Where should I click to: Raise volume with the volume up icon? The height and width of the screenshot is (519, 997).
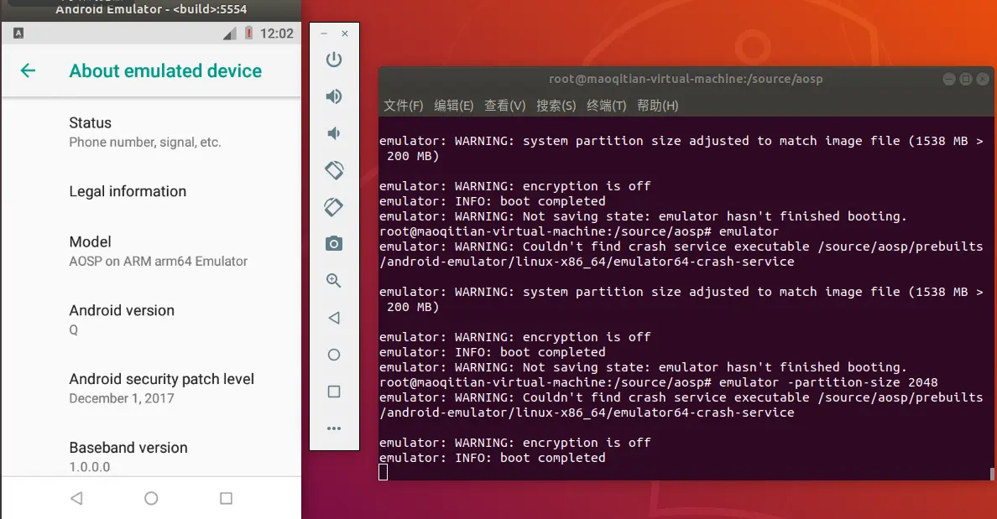(334, 96)
